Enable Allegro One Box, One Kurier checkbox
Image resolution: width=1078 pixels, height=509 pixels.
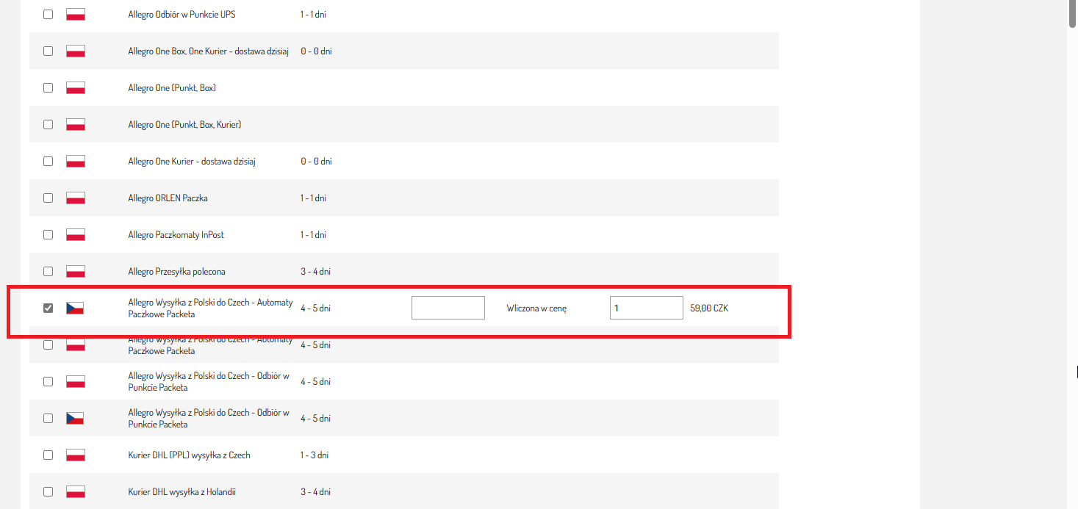point(48,51)
